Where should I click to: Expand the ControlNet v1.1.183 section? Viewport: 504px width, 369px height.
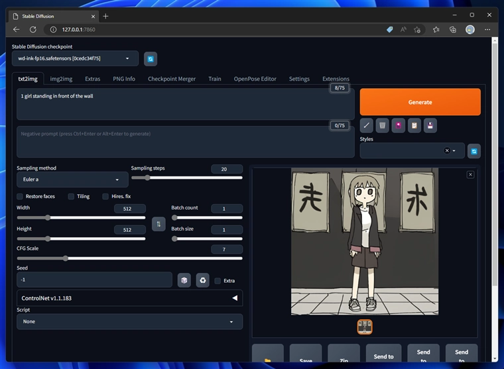[129, 298]
